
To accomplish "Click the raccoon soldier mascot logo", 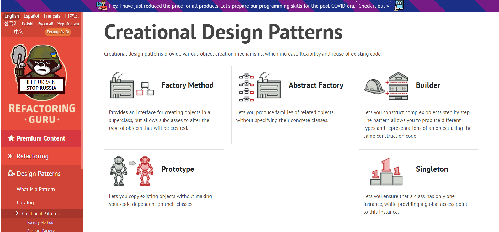I will (39, 72).
